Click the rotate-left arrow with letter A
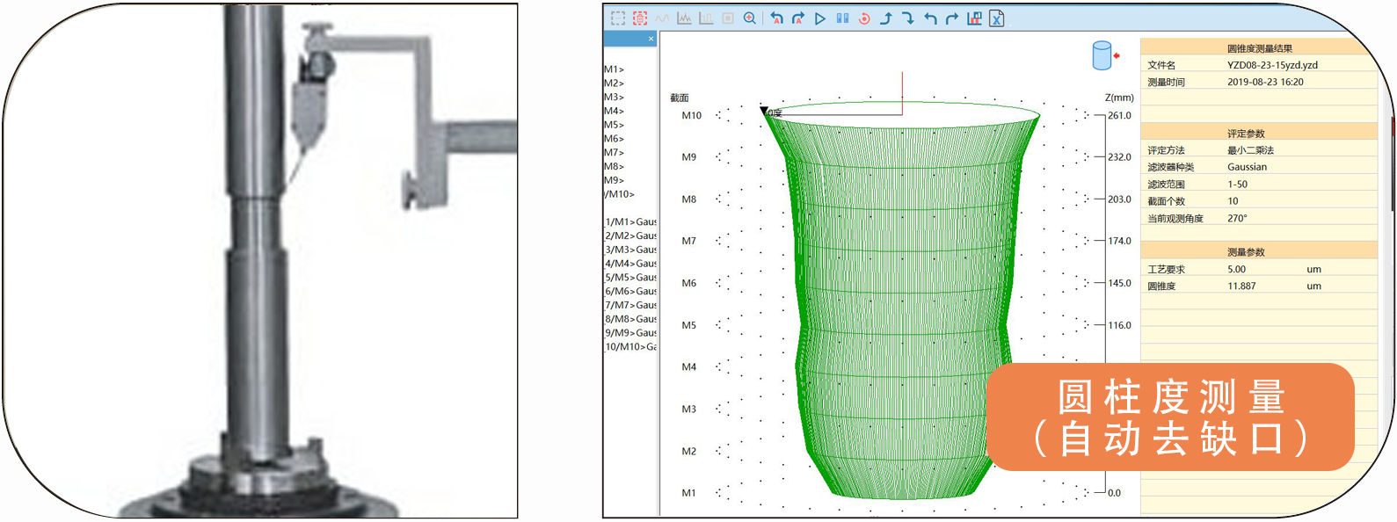 [776, 18]
